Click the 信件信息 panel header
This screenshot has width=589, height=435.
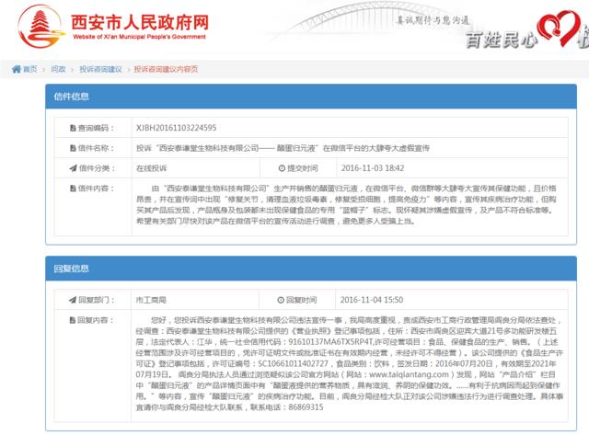click(311, 97)
